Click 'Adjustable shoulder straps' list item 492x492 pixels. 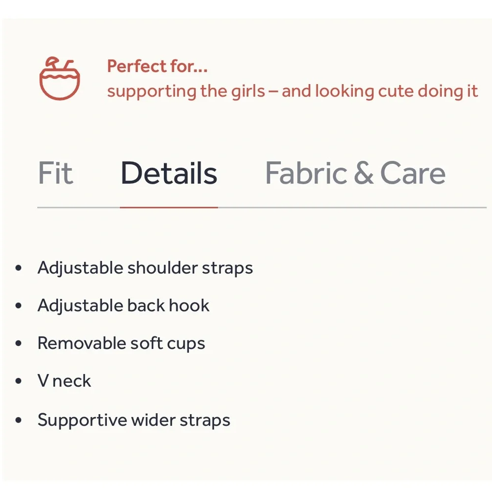point(145,268)
